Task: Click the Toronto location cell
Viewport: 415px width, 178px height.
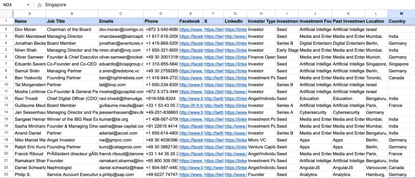Action: pyautogui.click(x=376, y=78)
